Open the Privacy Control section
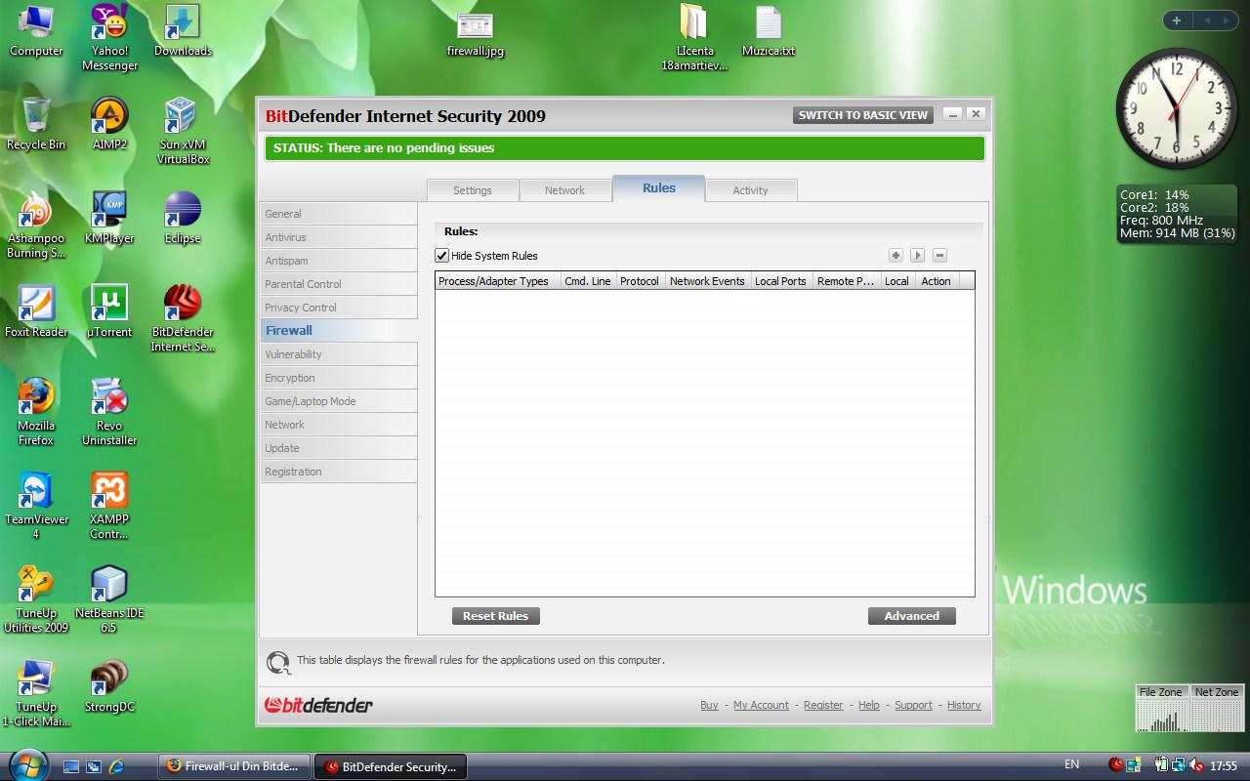This screenshot has width=1250, height=781. click(x=338, y=308)
